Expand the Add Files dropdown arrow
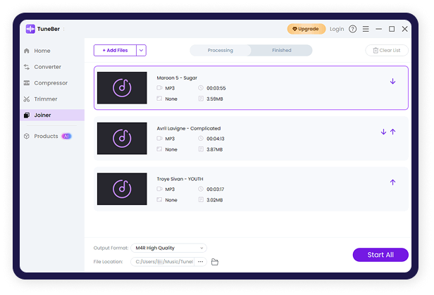The image size is (434, 295). coord(141,50)
